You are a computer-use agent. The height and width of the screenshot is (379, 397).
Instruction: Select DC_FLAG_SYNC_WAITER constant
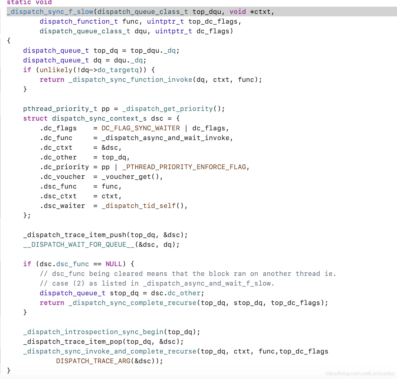point(141,128)
